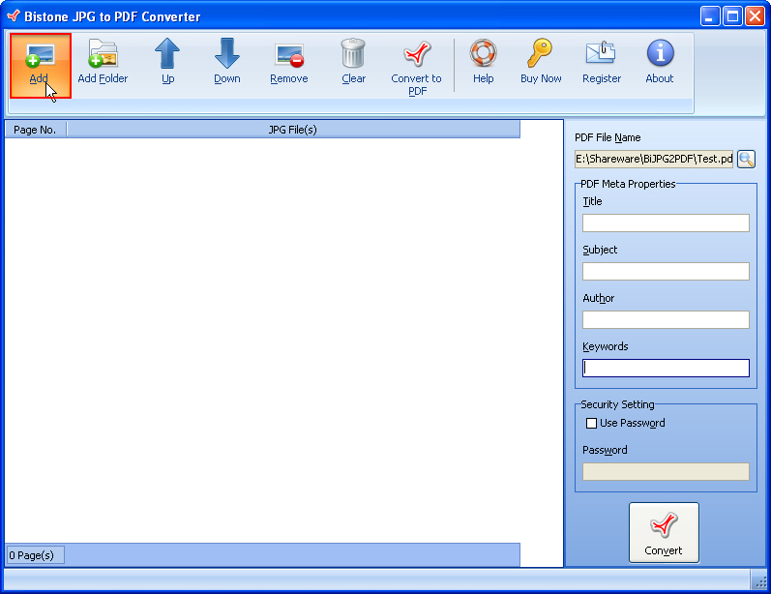Show the About information
Viewport: 771px width, 594px height.
click(660, 62)
